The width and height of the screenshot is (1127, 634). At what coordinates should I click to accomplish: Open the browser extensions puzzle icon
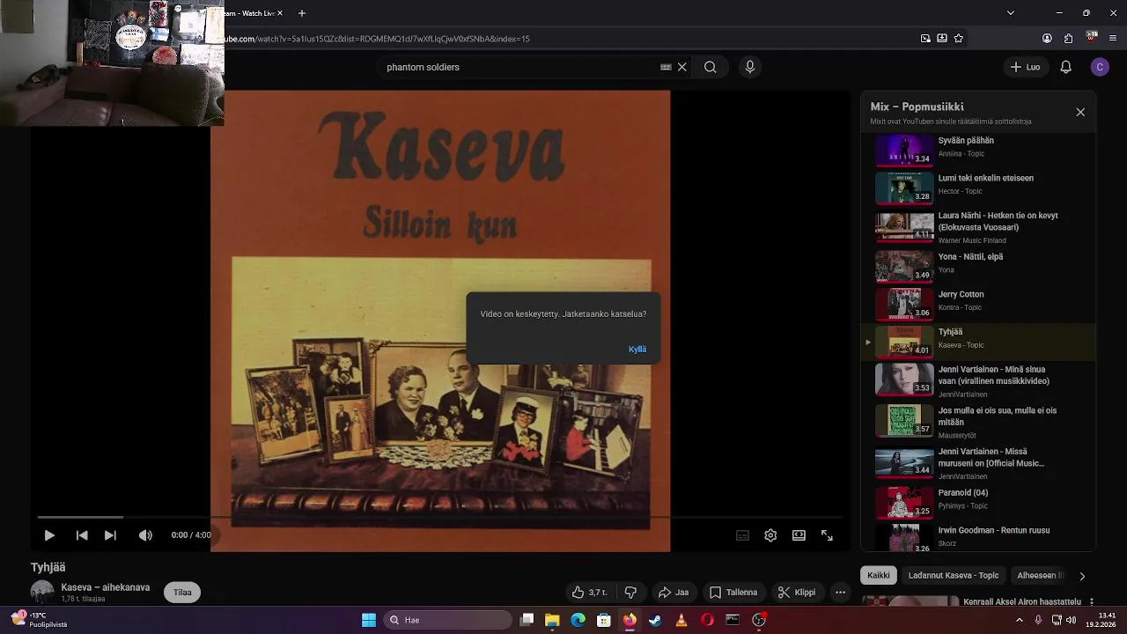[x=1069, y=39]
